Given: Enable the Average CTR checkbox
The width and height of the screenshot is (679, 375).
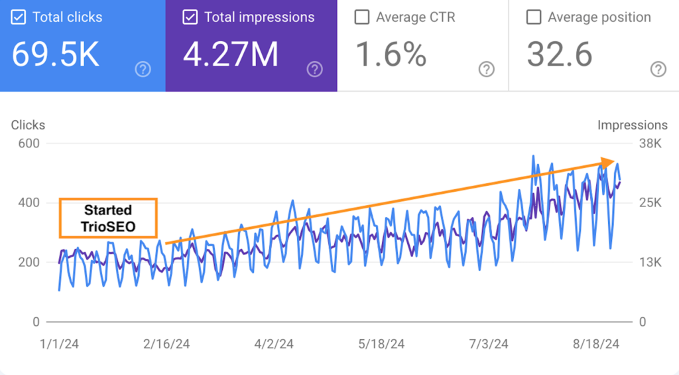Looking at the screenshot, I should click(x=362, y=17).
